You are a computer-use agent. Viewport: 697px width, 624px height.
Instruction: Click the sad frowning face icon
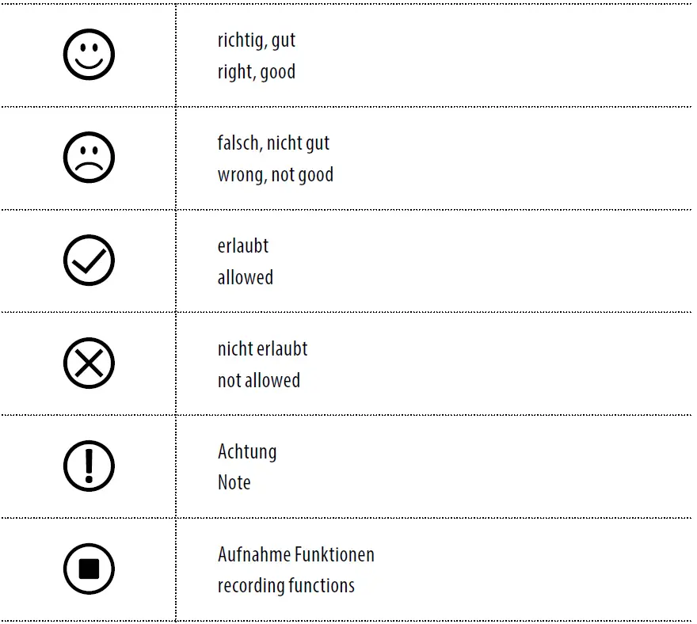(89, 158)
